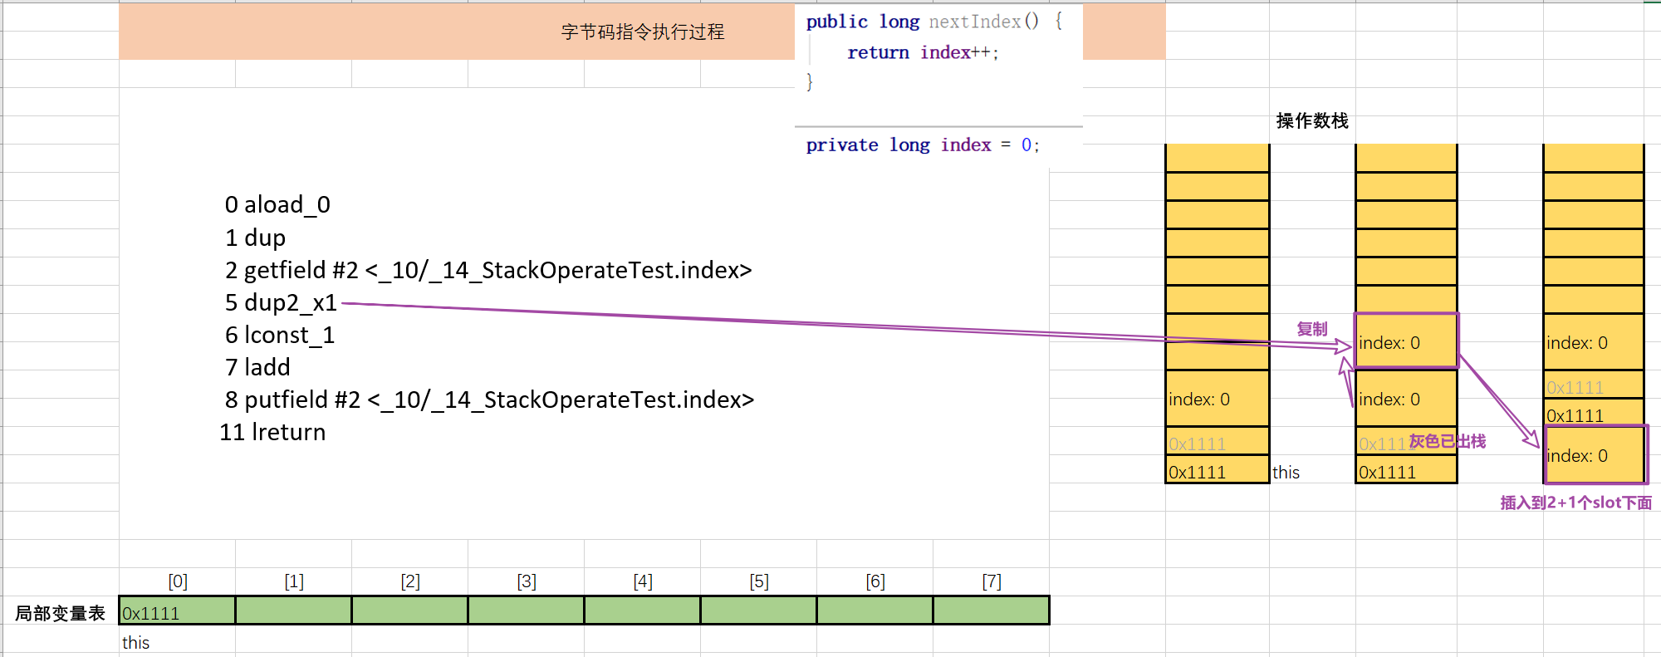The width and height of the screenshot is (1661, 657).
Task: Select the 操作数栈 heading cell
Action: (1311, 121)
